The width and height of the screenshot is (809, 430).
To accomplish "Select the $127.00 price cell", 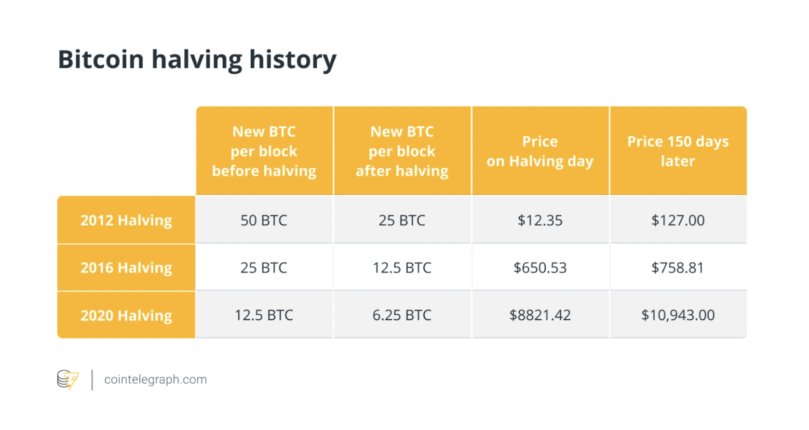I will [678, 220].
